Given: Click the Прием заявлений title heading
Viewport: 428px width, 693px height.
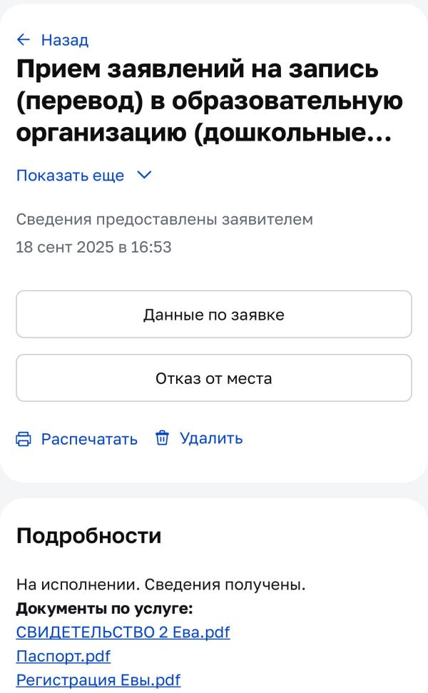Looking at the screenshot, I should (207, 101).
